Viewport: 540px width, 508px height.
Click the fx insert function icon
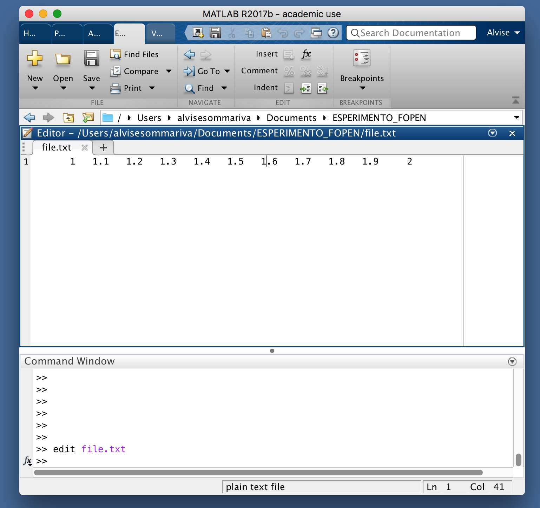(306, 54)
